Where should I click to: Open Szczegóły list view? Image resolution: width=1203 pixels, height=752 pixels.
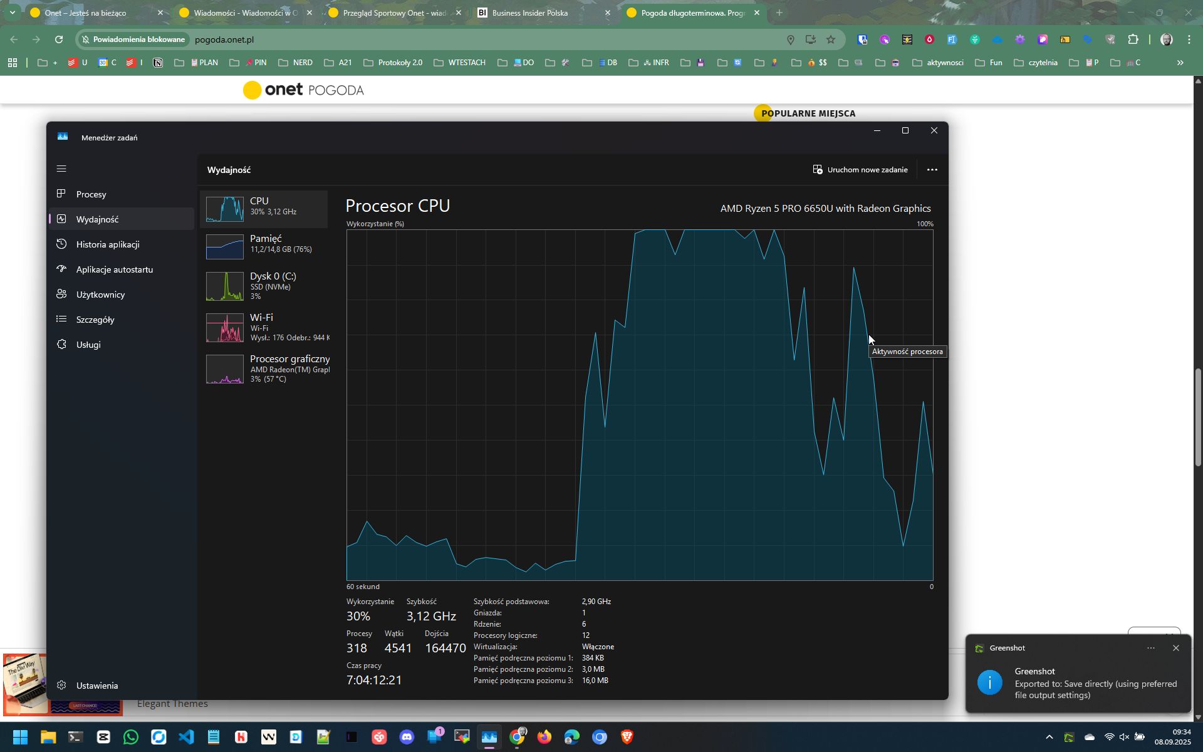[x=95, y=320]
